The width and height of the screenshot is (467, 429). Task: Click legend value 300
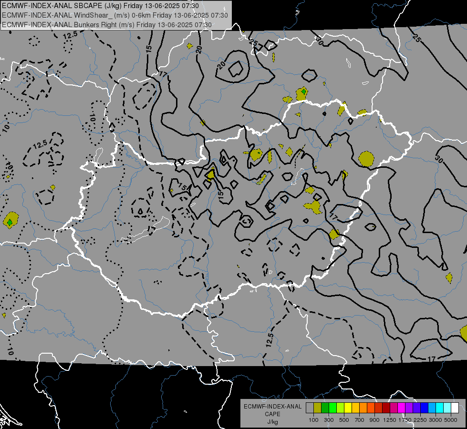329,420
